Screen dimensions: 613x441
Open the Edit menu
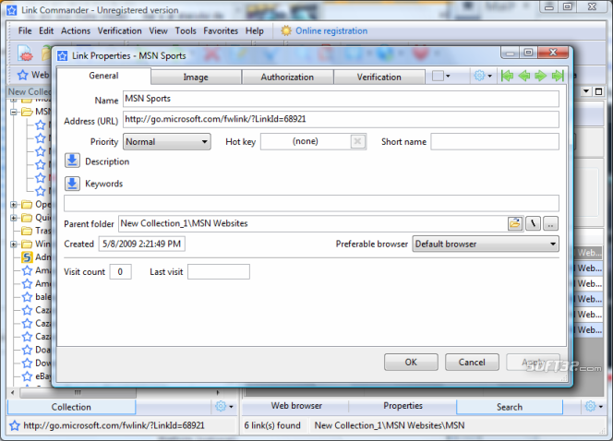pos(46,30)
